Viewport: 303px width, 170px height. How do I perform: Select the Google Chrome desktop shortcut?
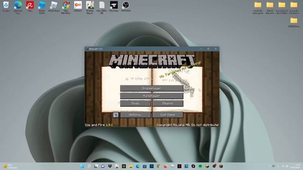(x=66, y=7)
